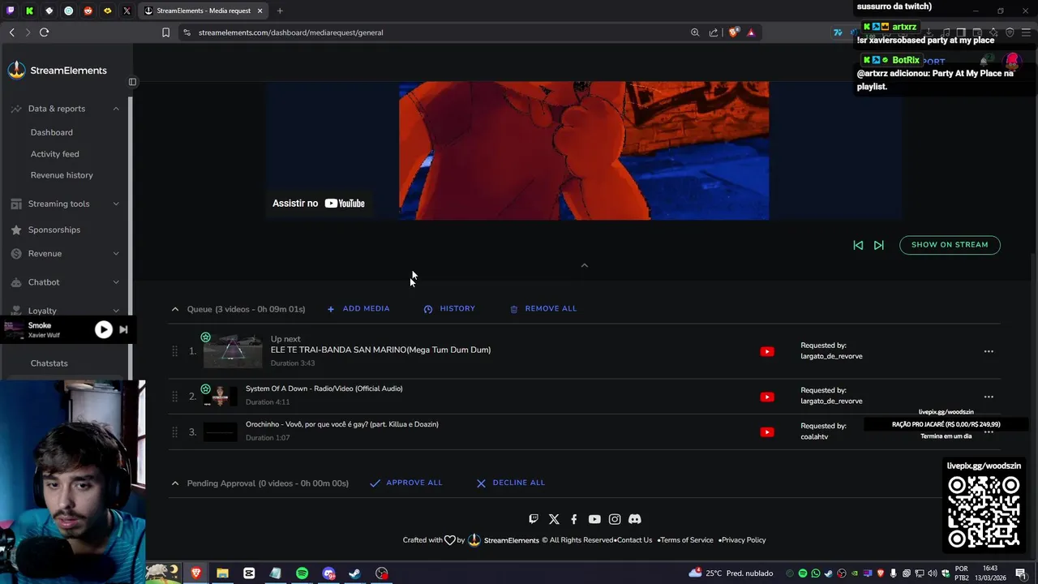
Task: Skip the Smoke track in mini player
Action: tap(123, 329)
